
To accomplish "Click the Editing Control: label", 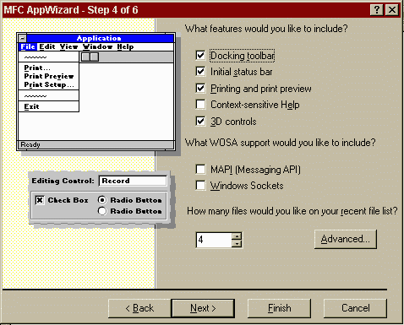I will (63, 181).
